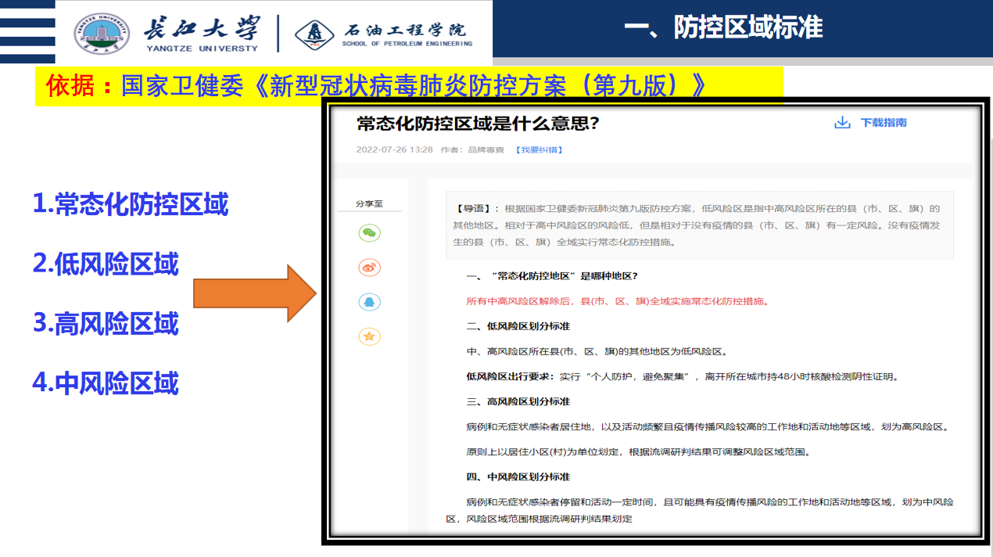Select the 3.高风险区域 list item
Screen dimensions: 993x557
106,323
